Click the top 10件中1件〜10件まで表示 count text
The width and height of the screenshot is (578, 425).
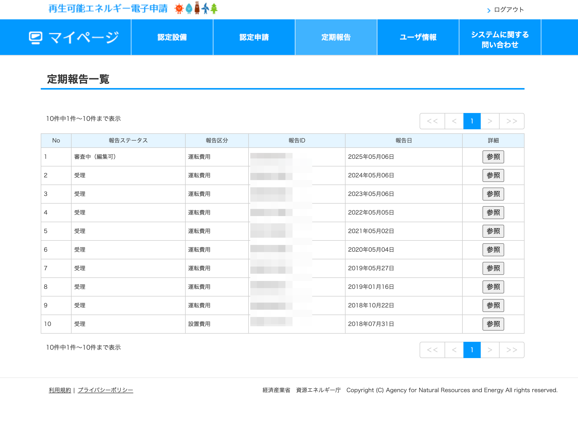coord(83,119)
